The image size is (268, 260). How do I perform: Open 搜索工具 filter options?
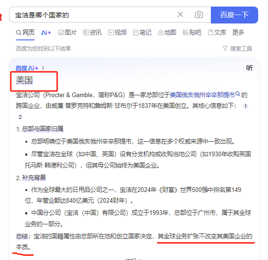pos(238,49)
